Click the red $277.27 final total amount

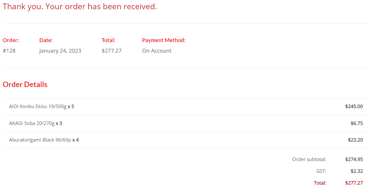(x=354, y=183)
